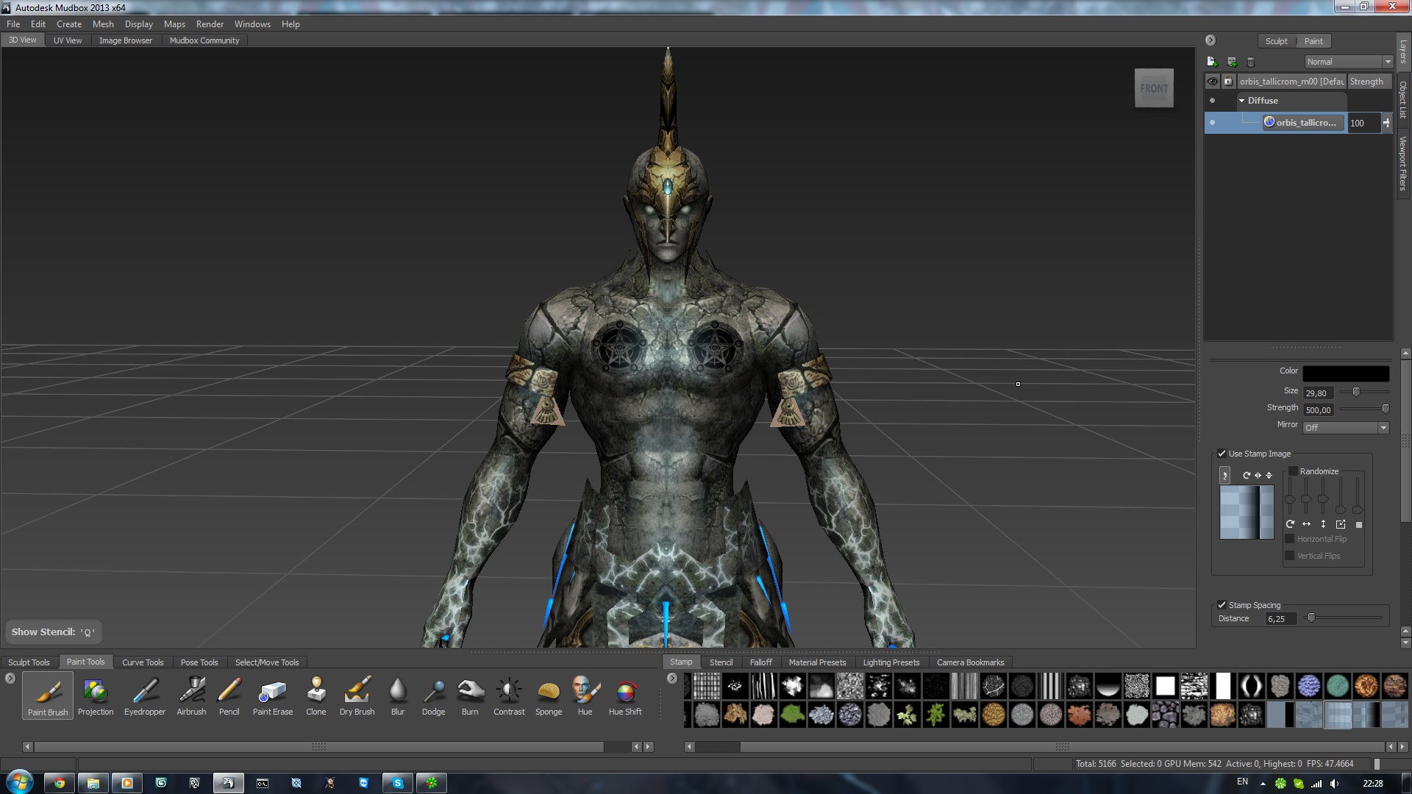Open the Mirror Off dropdown
This screenshot has width=1412, height=794.
coord(1346,428)
